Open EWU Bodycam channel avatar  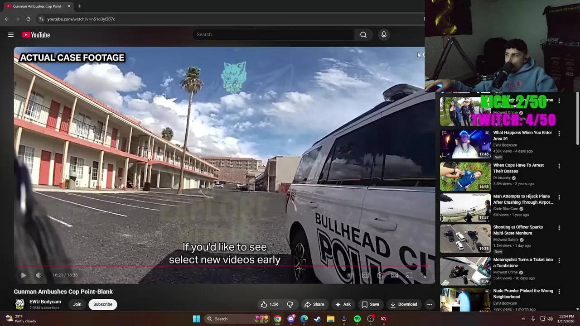[19, 304]
